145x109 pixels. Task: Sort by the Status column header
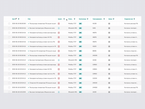pyautogui.click(x=110, y=19)
